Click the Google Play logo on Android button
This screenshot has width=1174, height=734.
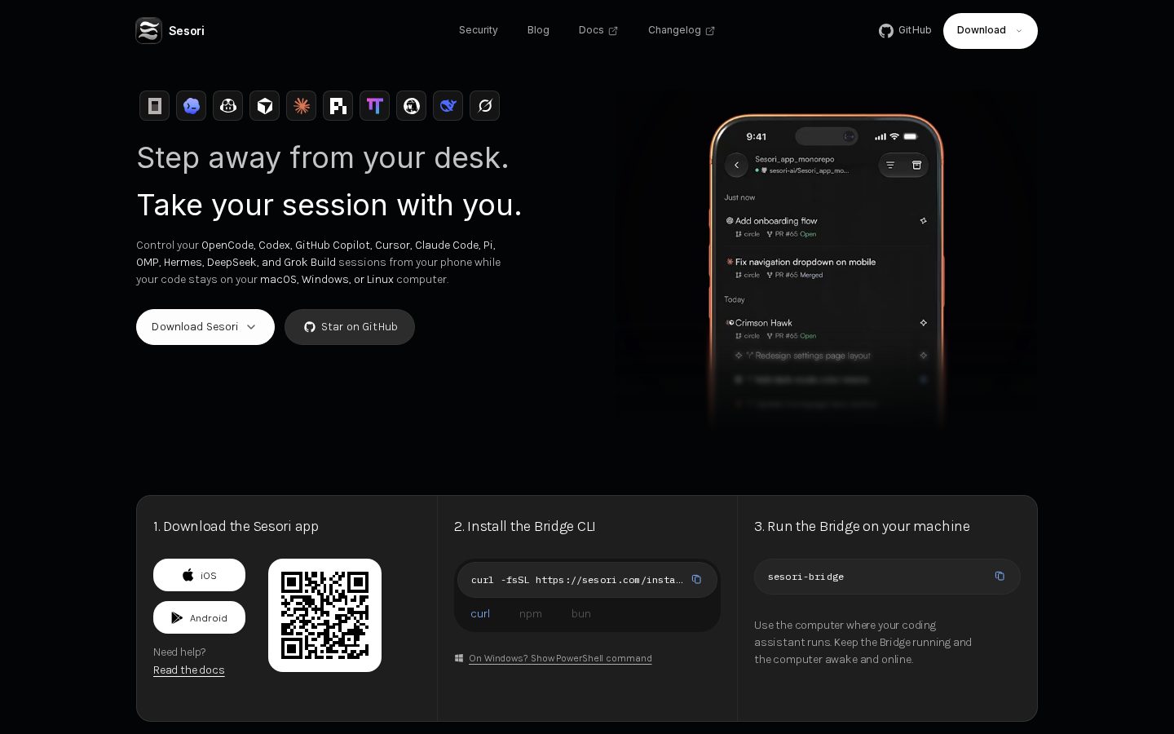(177, 617)
